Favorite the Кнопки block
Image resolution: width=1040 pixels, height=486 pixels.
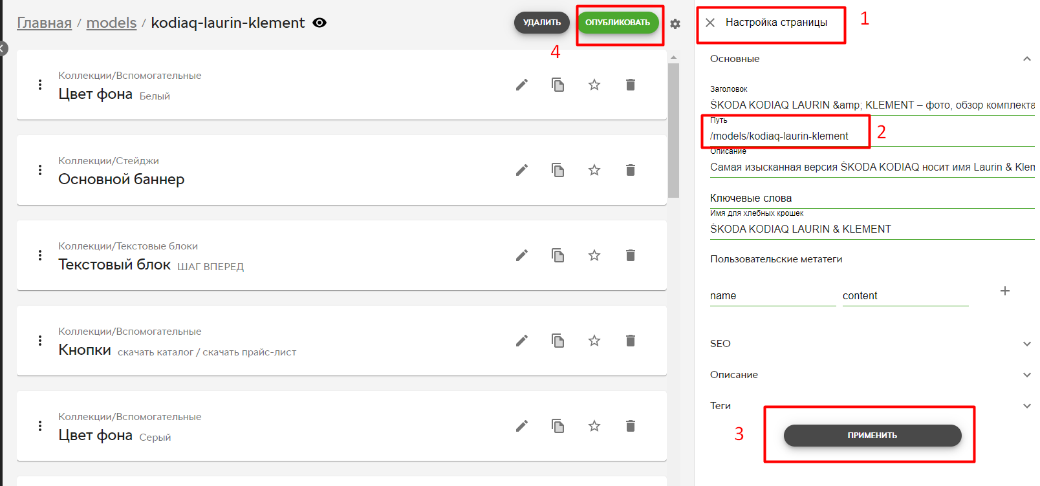coord(594,341)
